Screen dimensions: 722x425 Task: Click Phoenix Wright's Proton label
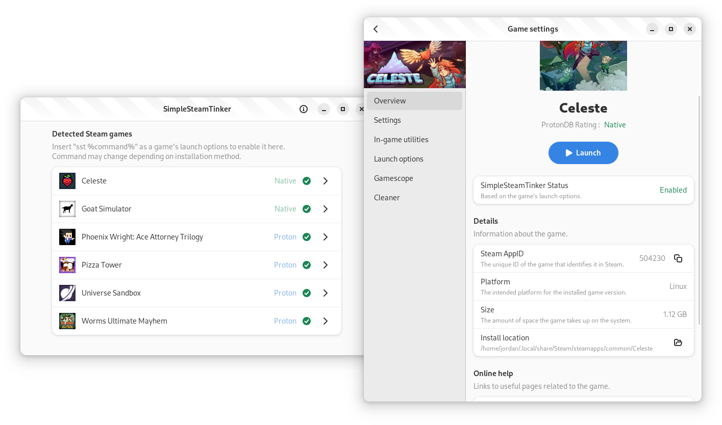click(x=285, y=237)
